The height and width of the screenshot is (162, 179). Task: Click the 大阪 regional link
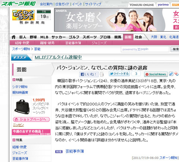154,37
